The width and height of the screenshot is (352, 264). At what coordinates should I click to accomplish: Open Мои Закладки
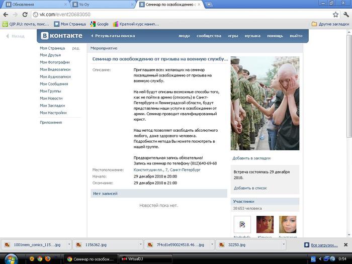52,105
